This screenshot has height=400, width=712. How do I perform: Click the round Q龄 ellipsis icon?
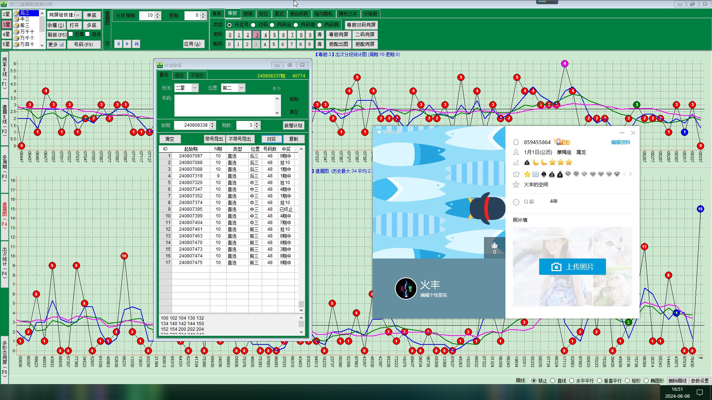[516, 202]
